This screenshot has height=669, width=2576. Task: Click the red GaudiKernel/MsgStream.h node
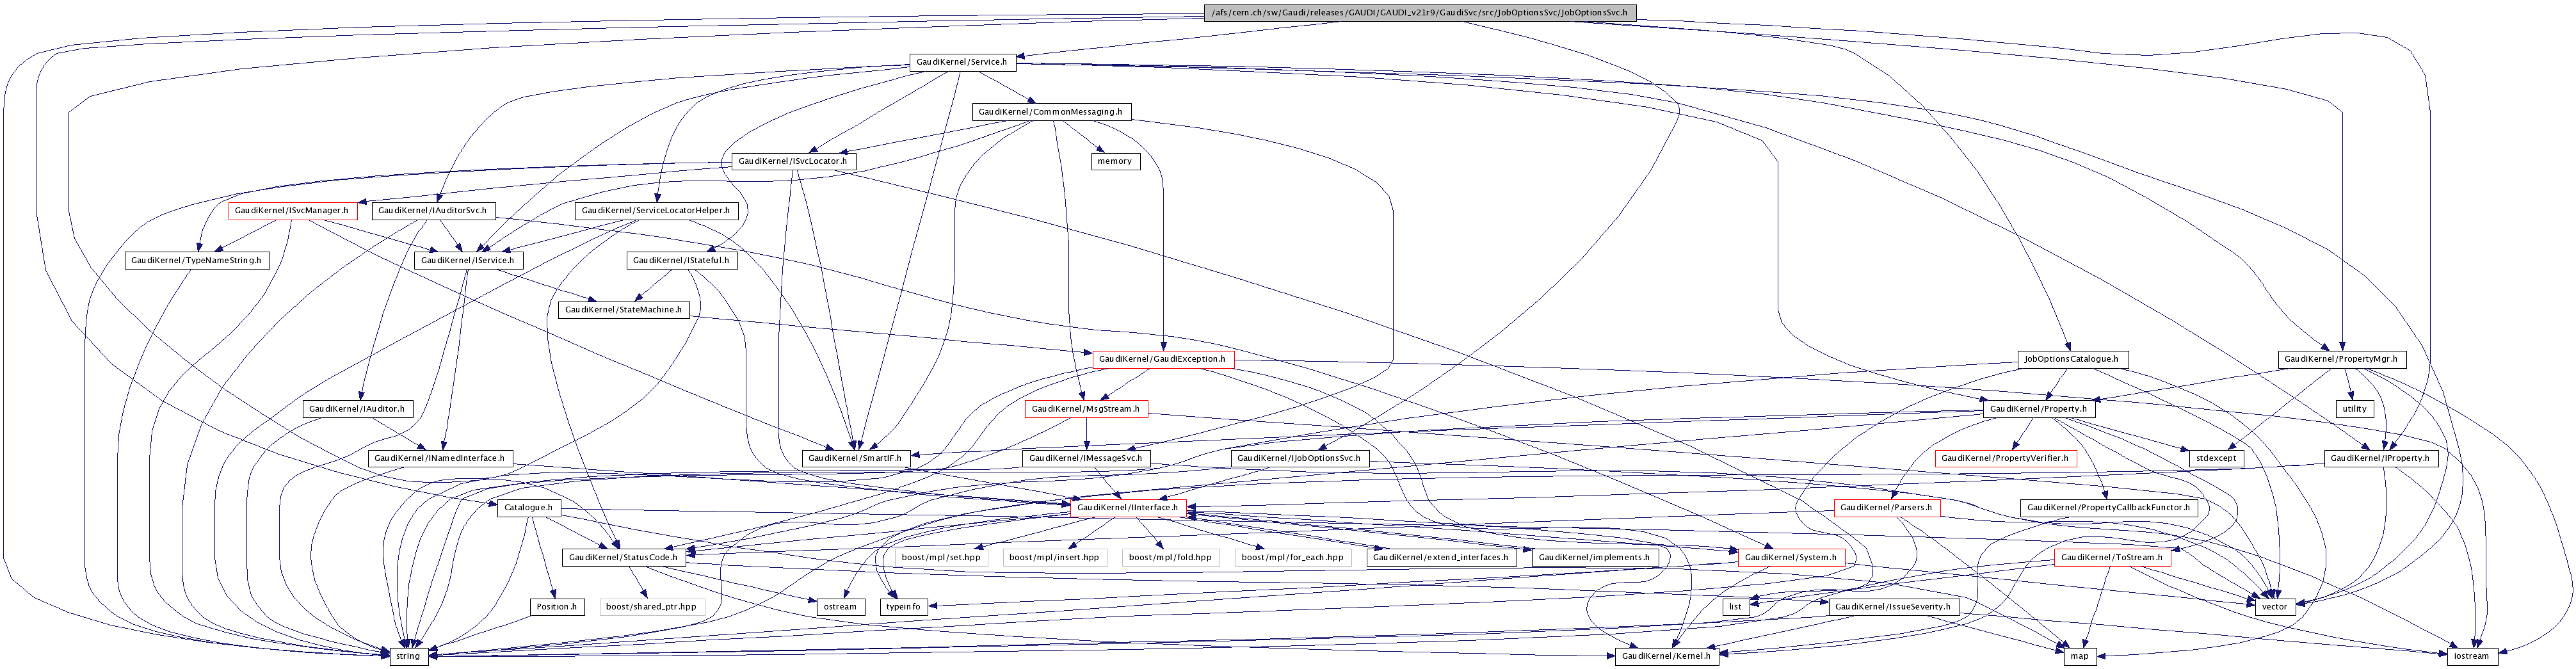coord(1085,409)
